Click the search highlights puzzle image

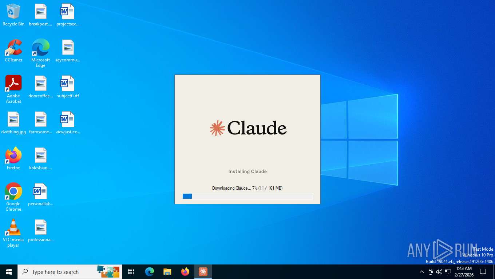pos(108,272)
